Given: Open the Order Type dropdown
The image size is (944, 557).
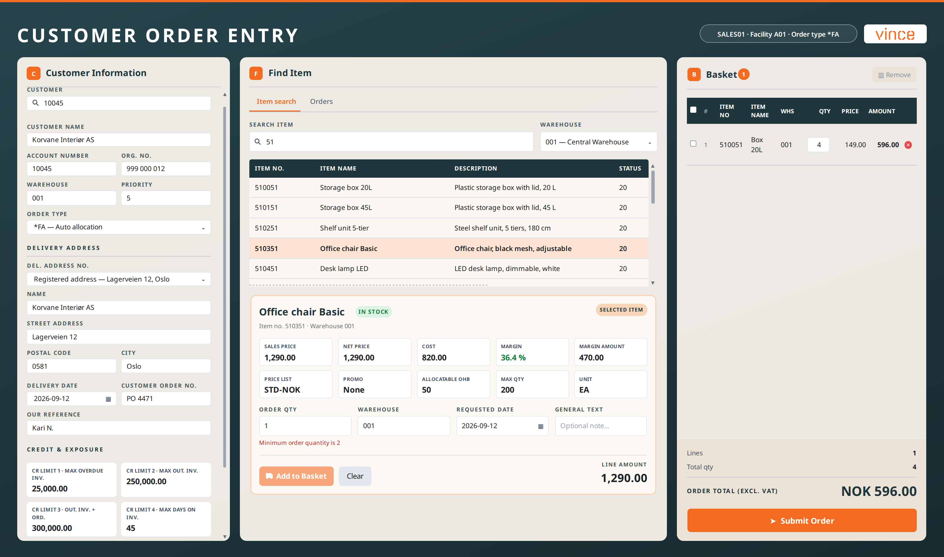Looking at the screenshot, I should tap(119, 227).
